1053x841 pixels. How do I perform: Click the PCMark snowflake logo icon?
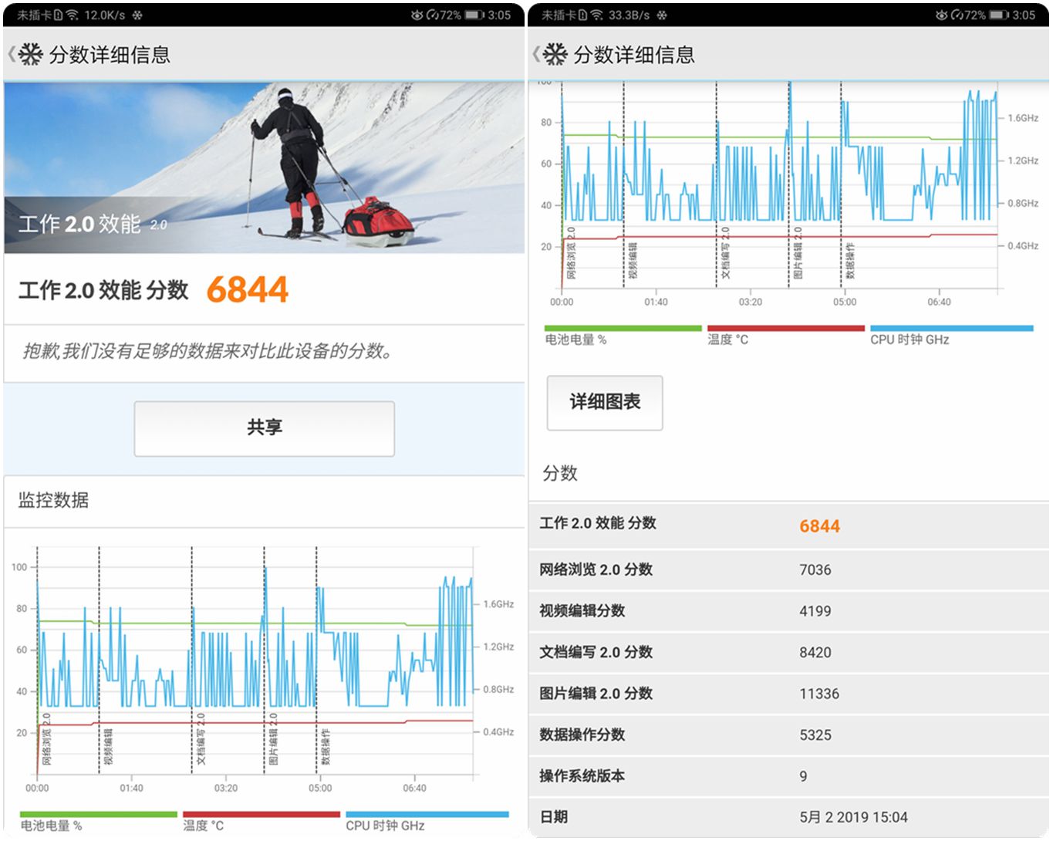coord(31,55)
